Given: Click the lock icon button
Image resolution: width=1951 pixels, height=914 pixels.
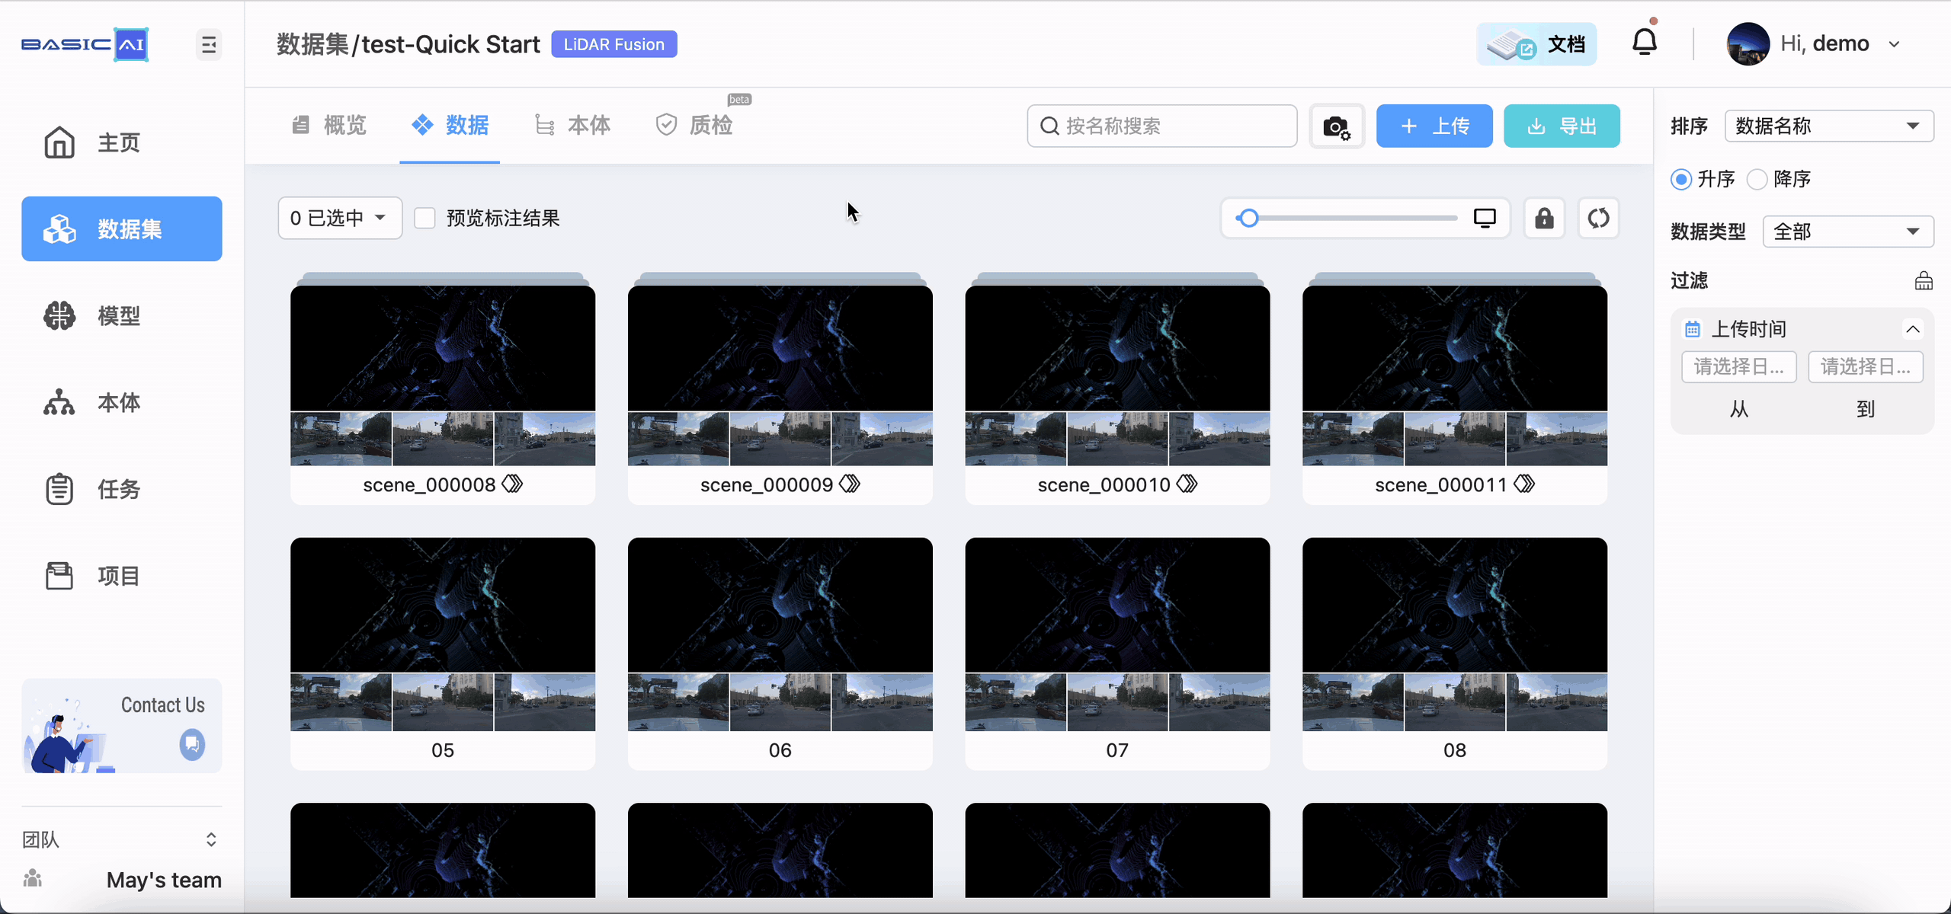Looking at the screenshot, I should (x=1544, y=219).
